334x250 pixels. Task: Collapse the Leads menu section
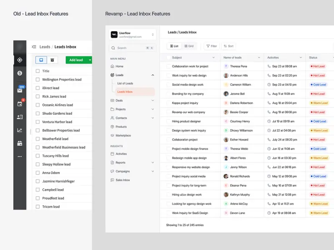[152, 75]
